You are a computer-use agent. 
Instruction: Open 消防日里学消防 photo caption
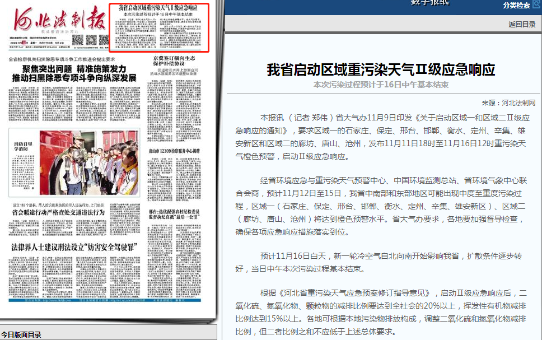(x=24, y=147)
